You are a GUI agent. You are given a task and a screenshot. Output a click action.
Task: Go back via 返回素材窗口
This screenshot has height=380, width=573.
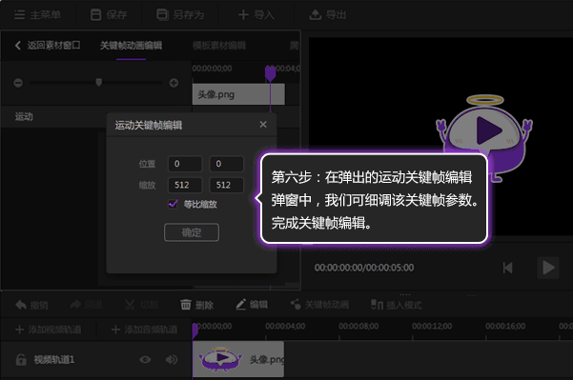(x=48, y=46)
